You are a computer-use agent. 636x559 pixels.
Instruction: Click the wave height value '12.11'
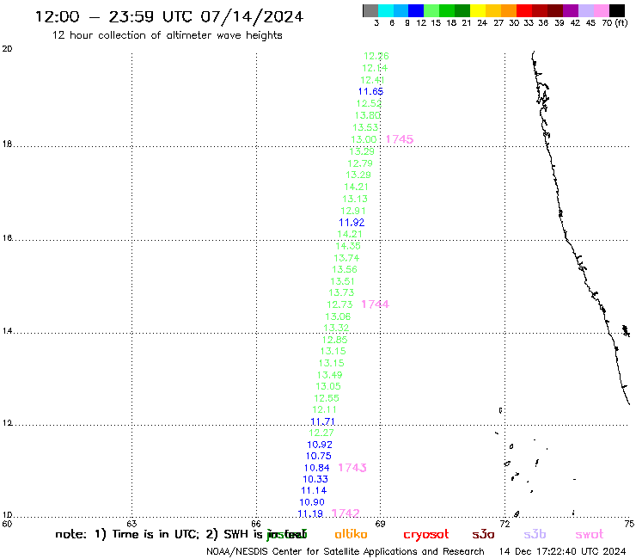(325, 409)
